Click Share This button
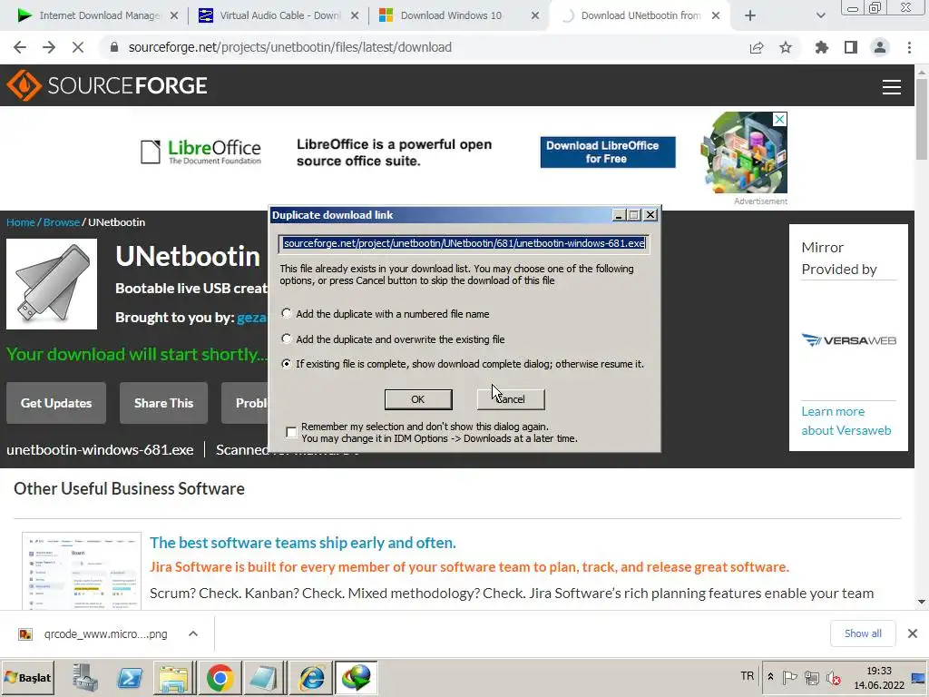 (x=163, y=403)
